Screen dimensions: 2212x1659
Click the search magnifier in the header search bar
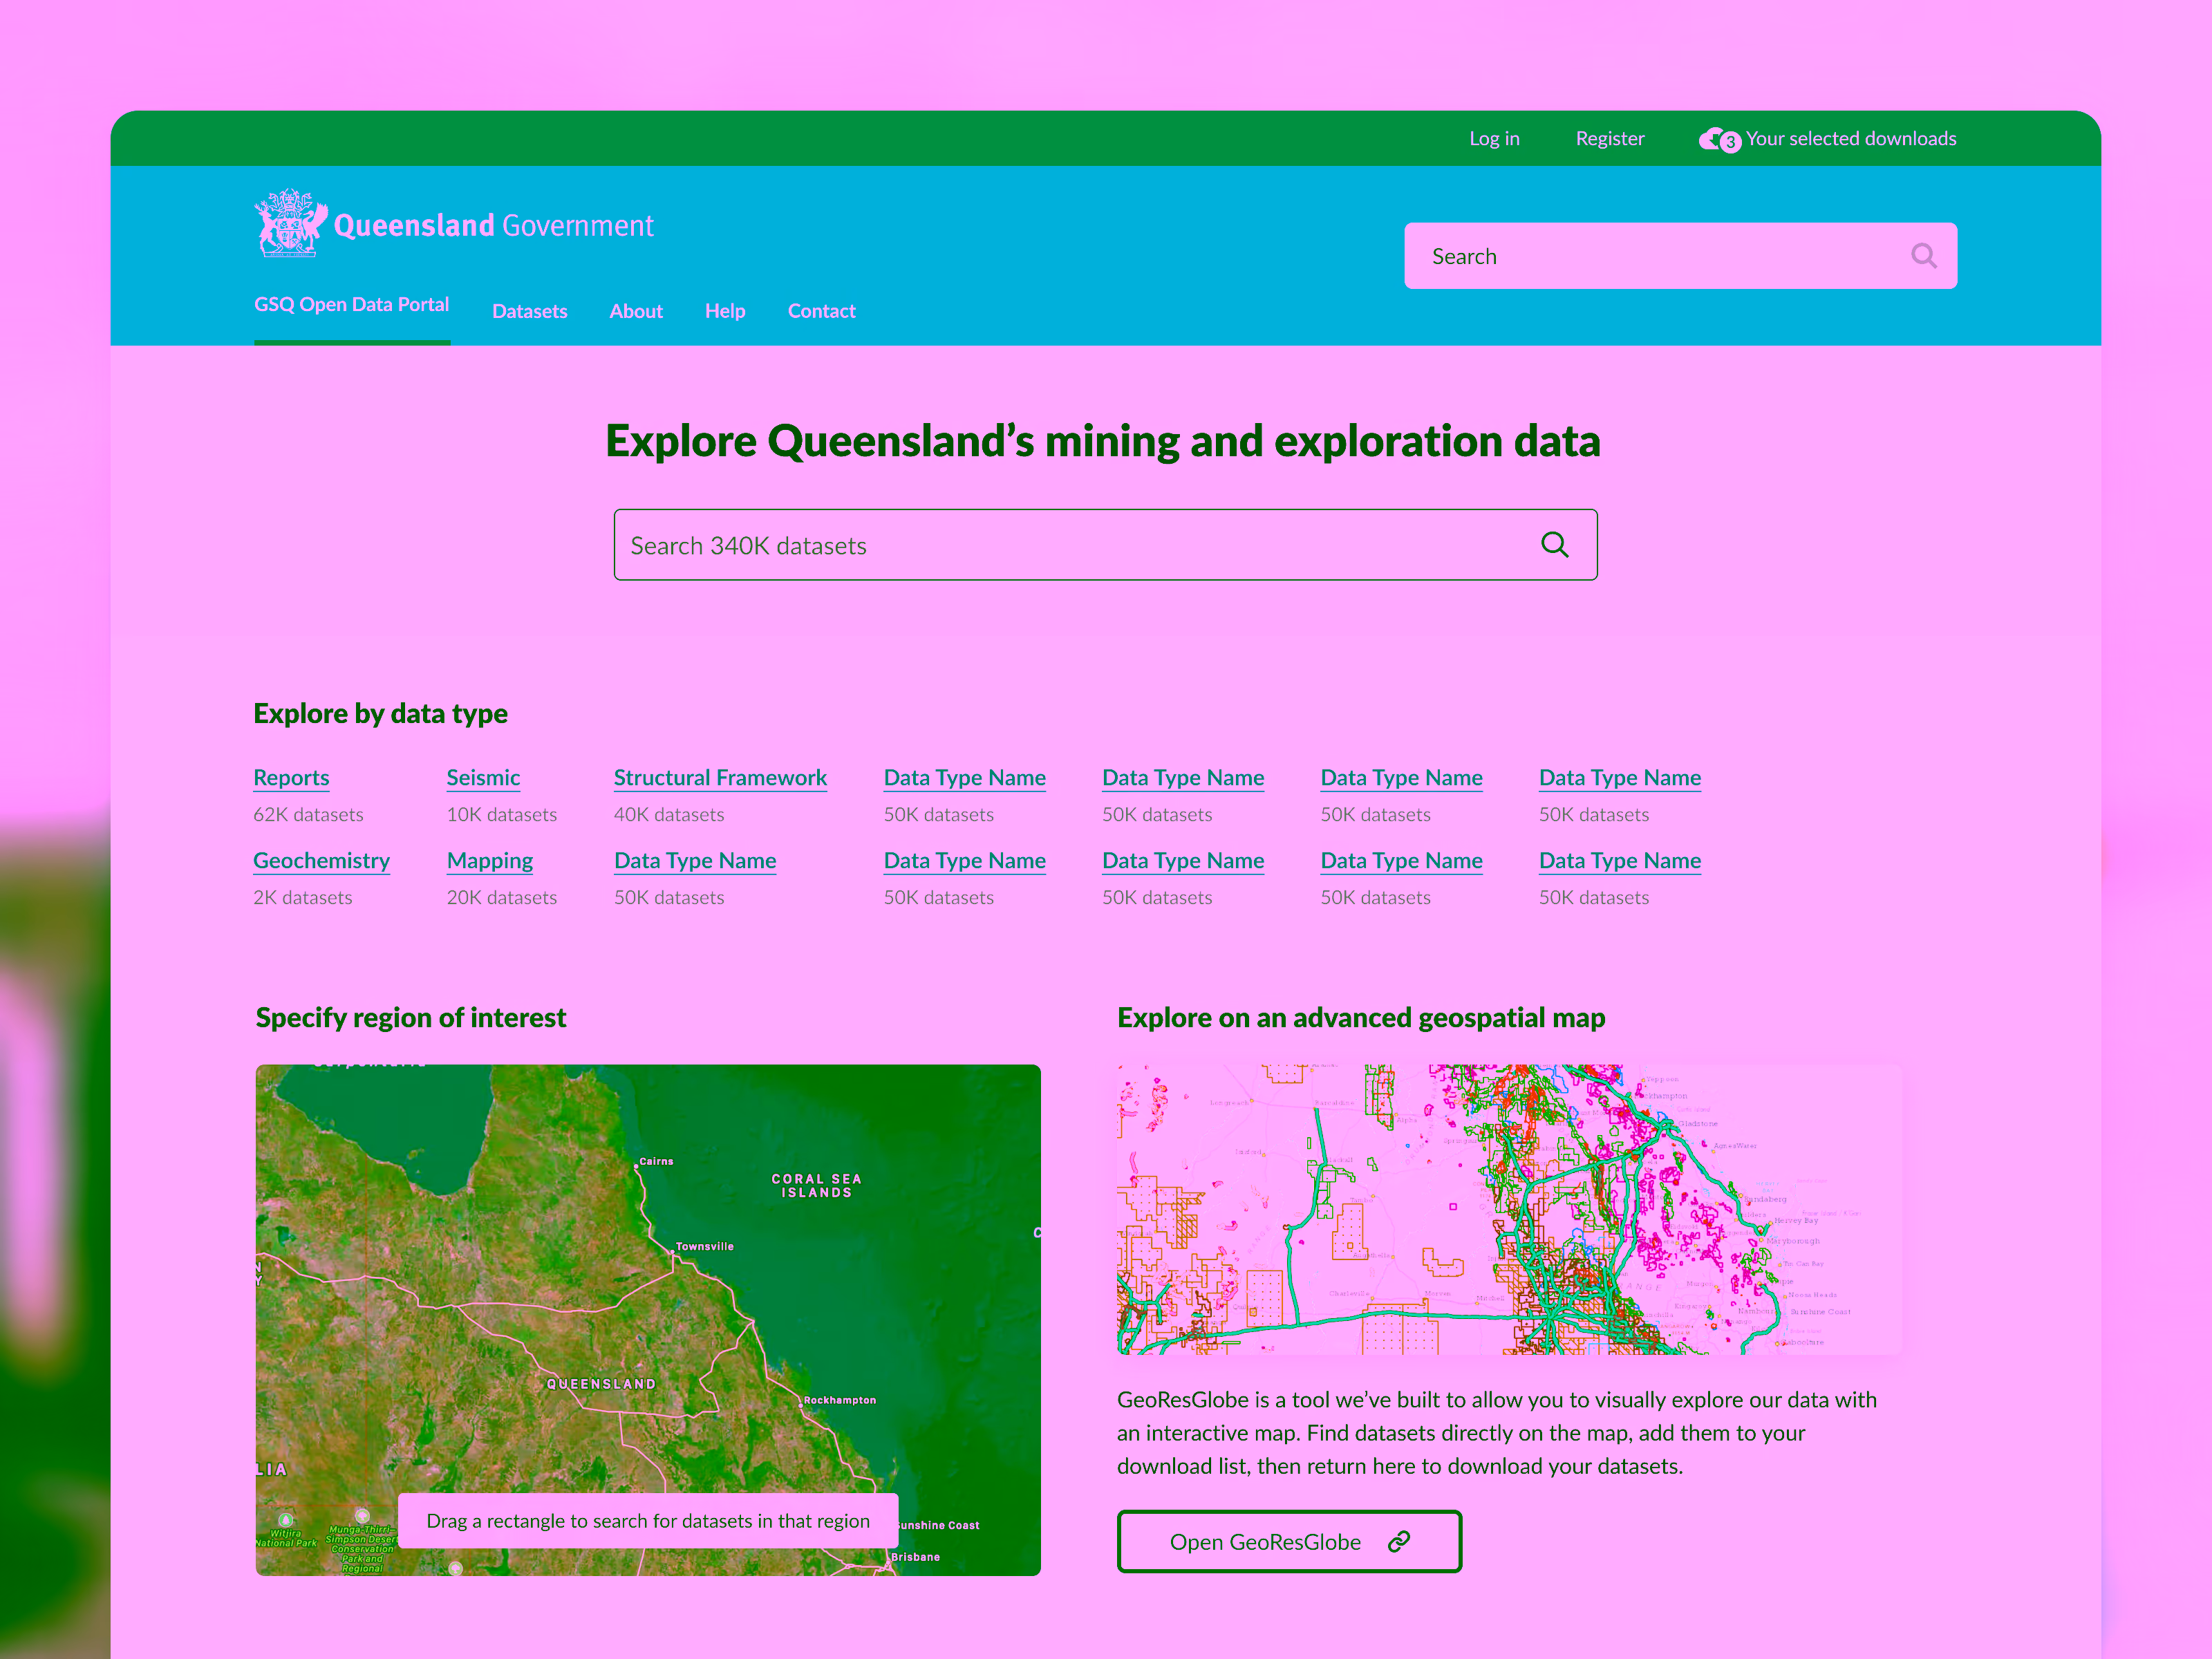coord(1924,256)
